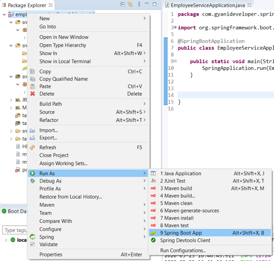Screen dimensions: 274x261
Task: Select Open Type Hierarchy
Action: 89,45
